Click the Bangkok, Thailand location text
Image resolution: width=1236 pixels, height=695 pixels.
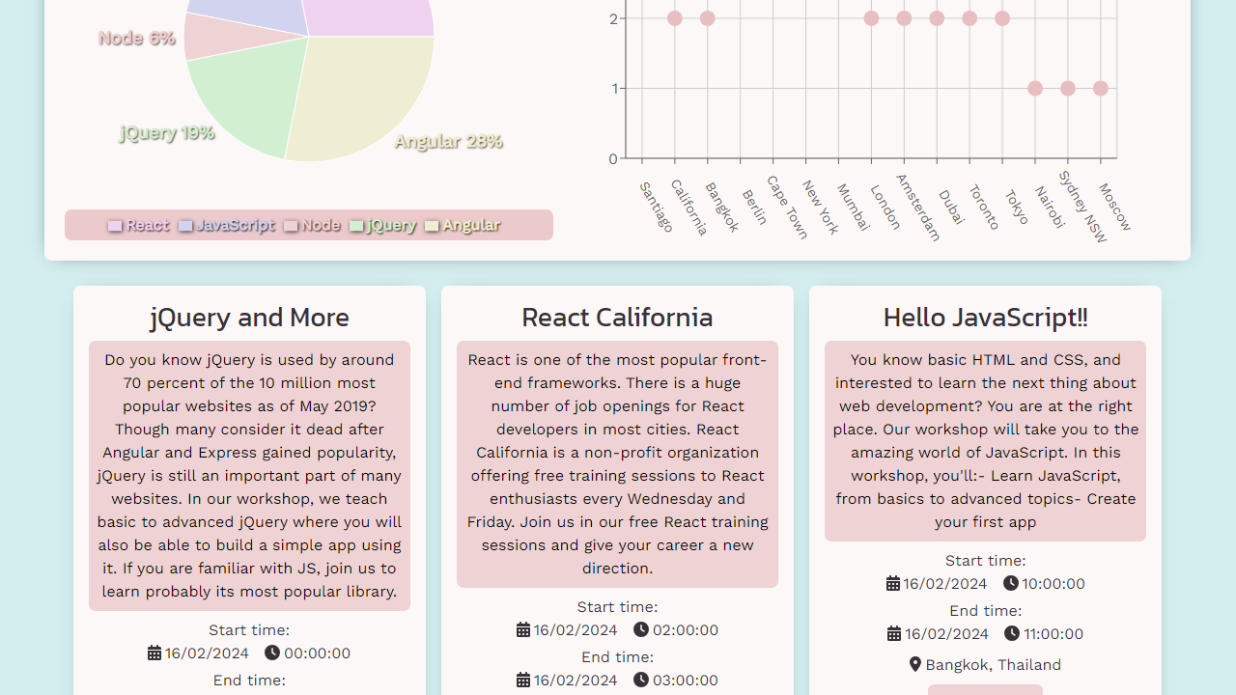994,665
